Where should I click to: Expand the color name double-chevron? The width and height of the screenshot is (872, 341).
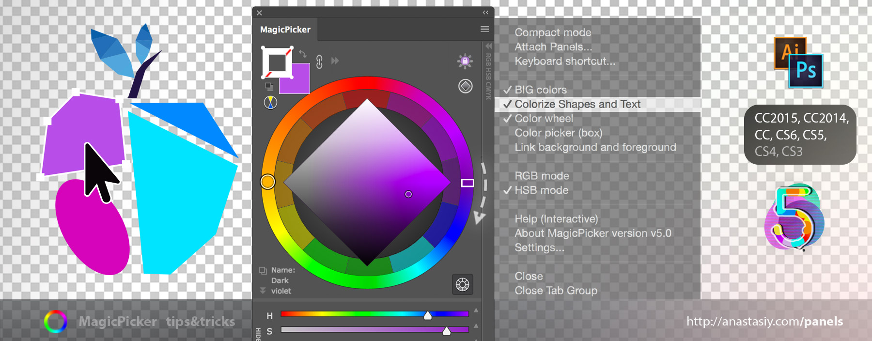point(263,291)
